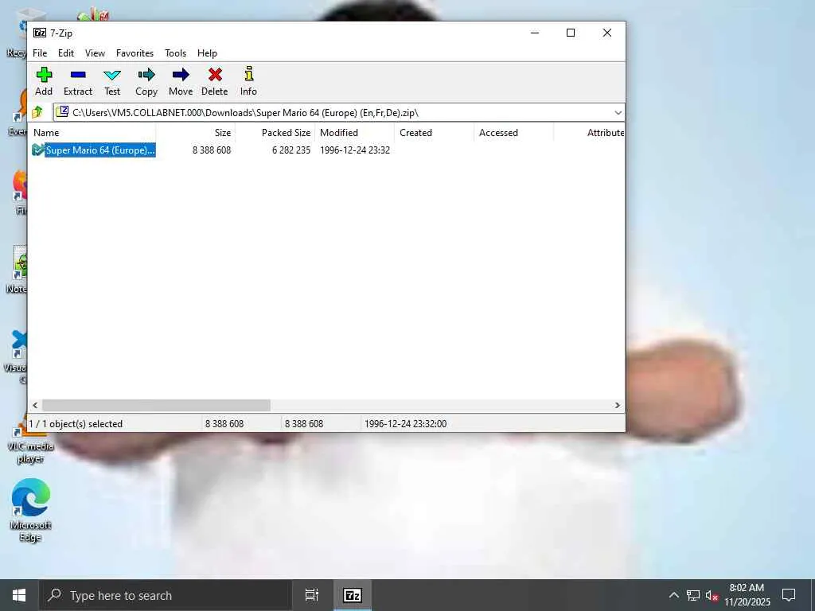Expand the address path dropdown

[618, 113]
